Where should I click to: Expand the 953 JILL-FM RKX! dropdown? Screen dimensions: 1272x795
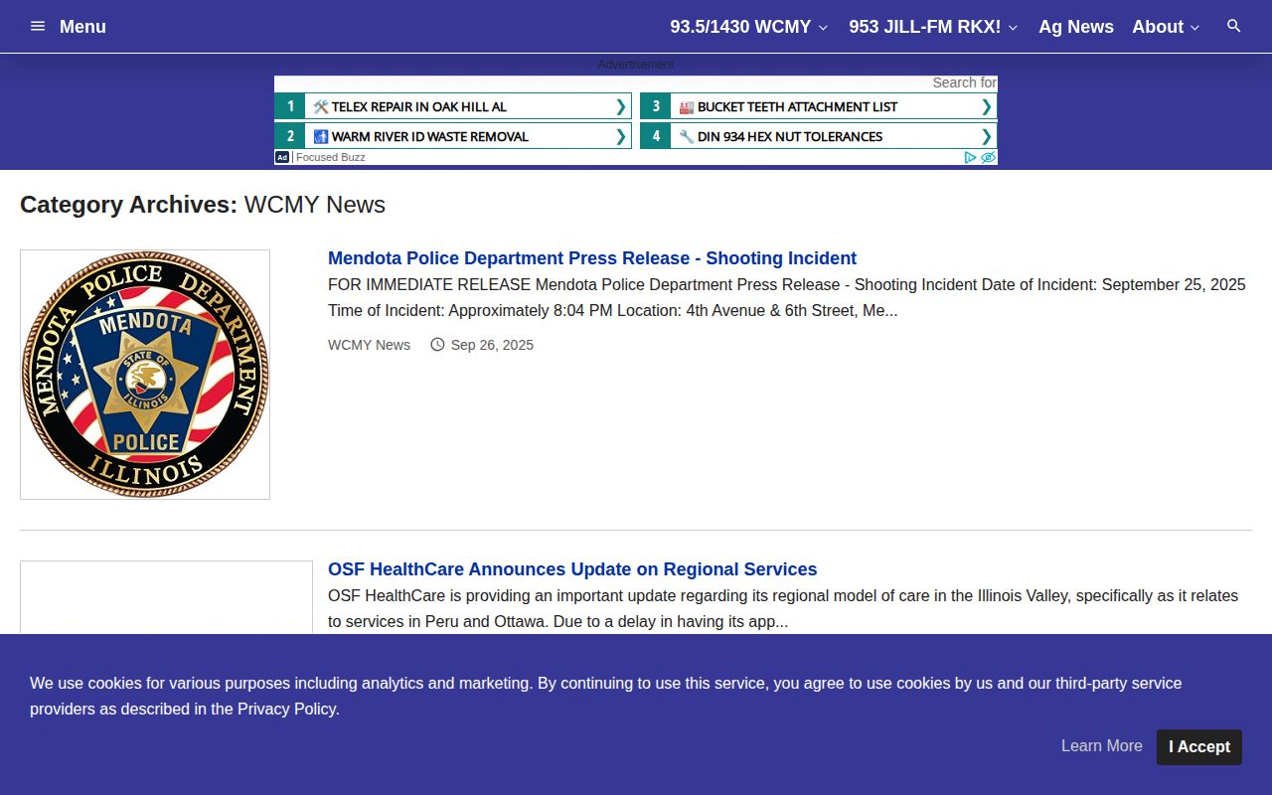point(933,27)
